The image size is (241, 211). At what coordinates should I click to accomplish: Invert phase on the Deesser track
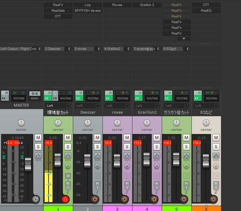pyautogui.click(x=97, y=166)
